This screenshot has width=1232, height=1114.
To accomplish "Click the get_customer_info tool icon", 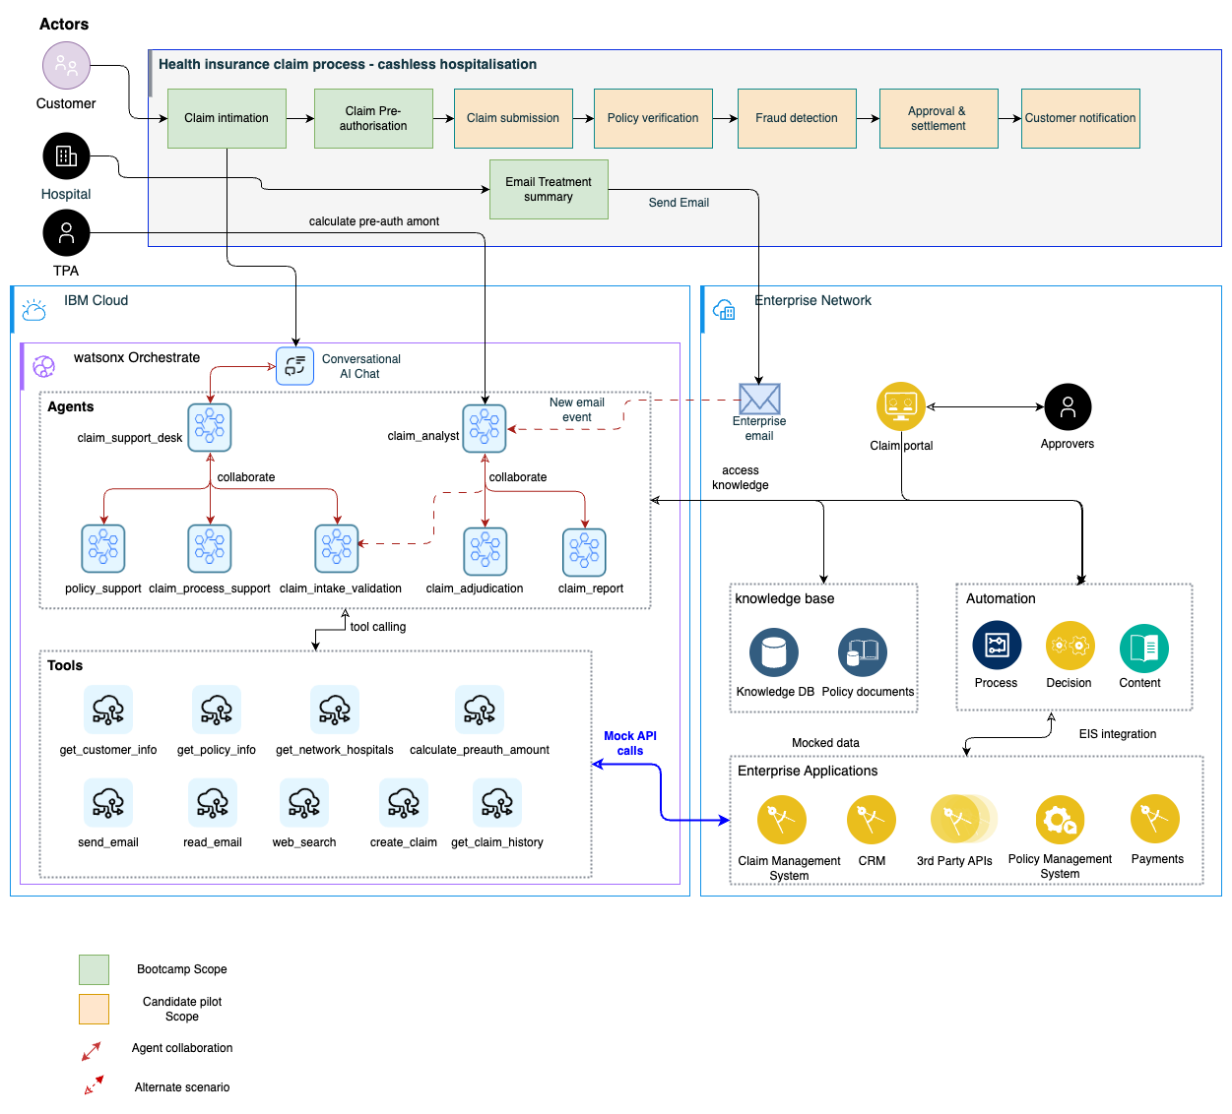I will 108,710.
